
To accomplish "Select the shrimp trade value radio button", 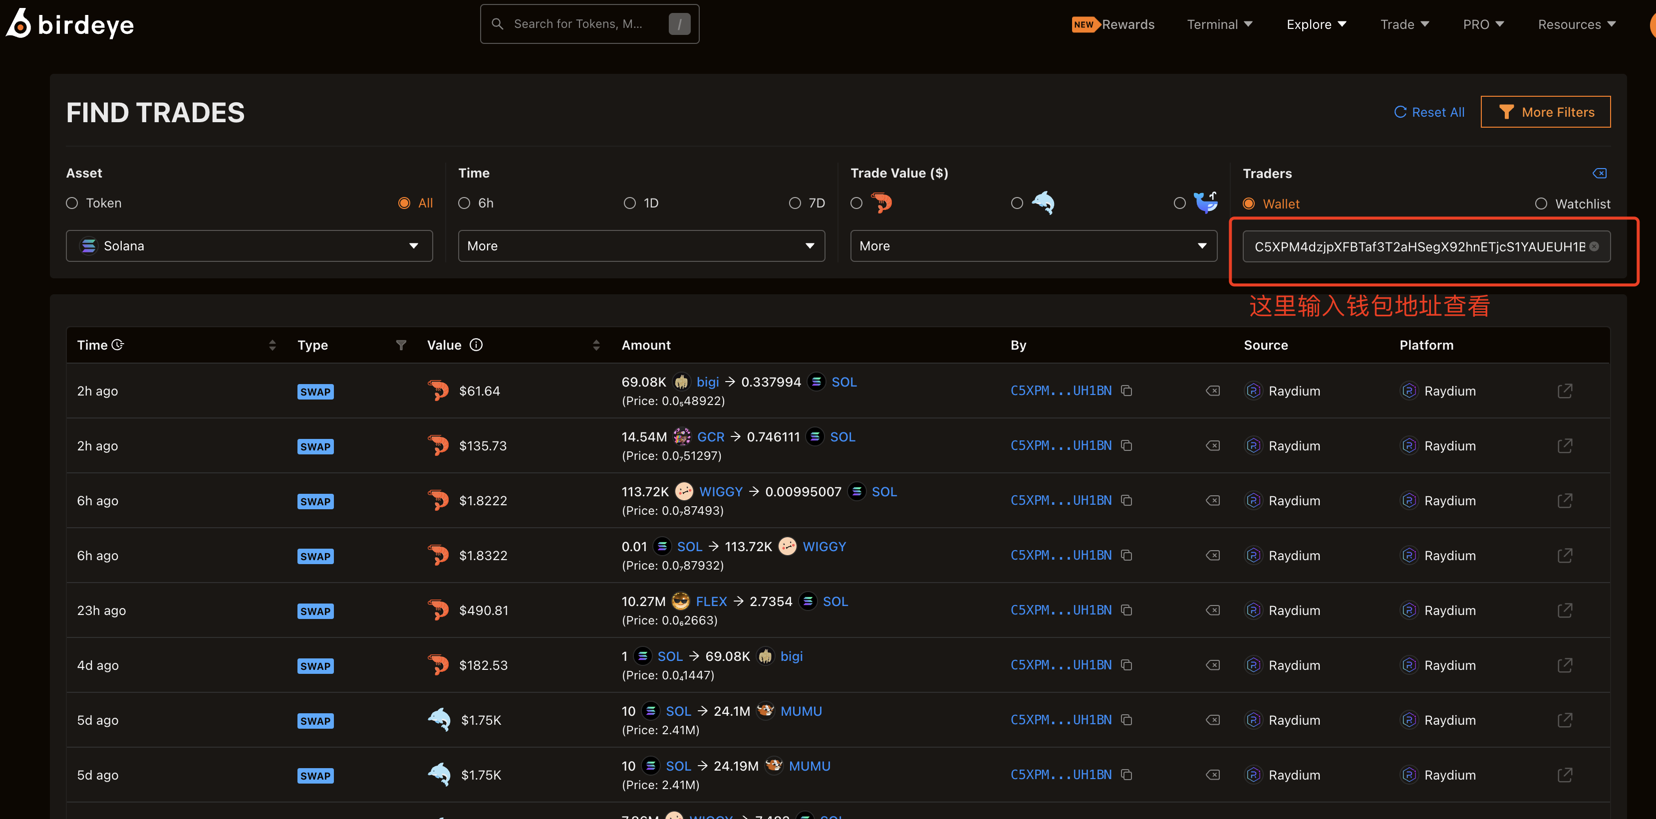I will click(x=856, y=203).
